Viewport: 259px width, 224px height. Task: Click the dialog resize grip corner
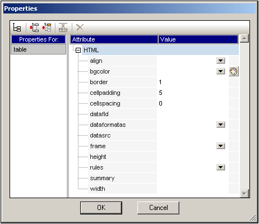(x=253, y=218)
